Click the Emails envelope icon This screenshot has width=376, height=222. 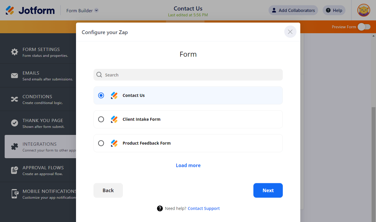click(15, 76)
